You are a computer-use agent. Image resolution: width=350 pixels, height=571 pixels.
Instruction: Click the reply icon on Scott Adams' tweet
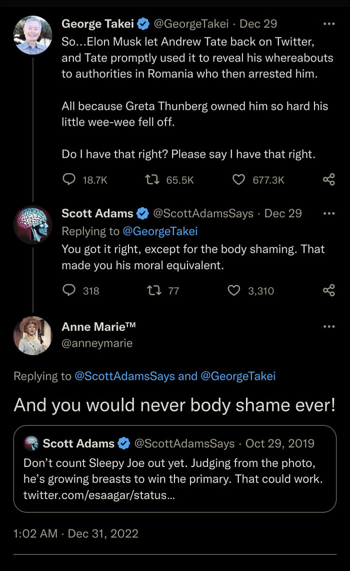(x=69, y=290)
